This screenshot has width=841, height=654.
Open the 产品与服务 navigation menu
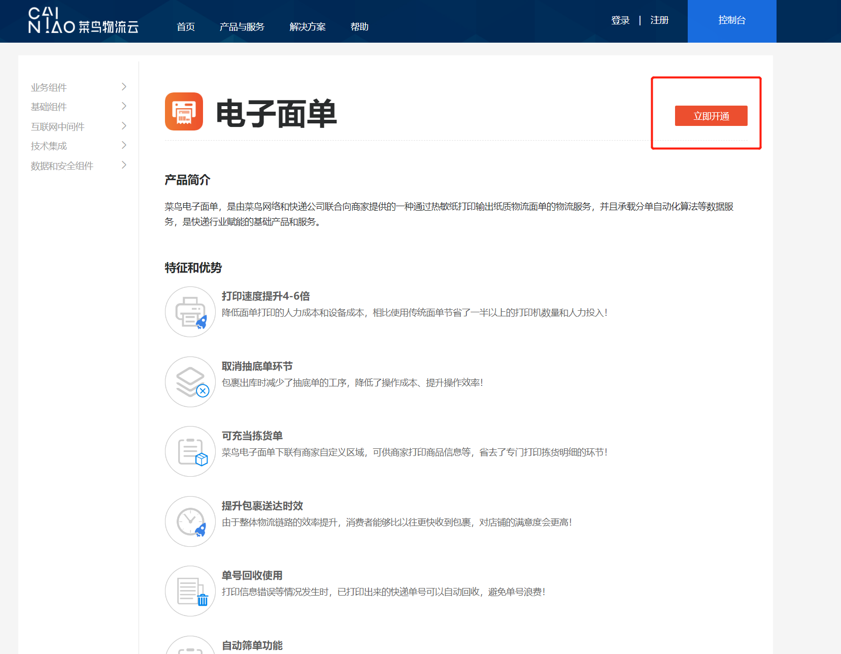point(242,26)
